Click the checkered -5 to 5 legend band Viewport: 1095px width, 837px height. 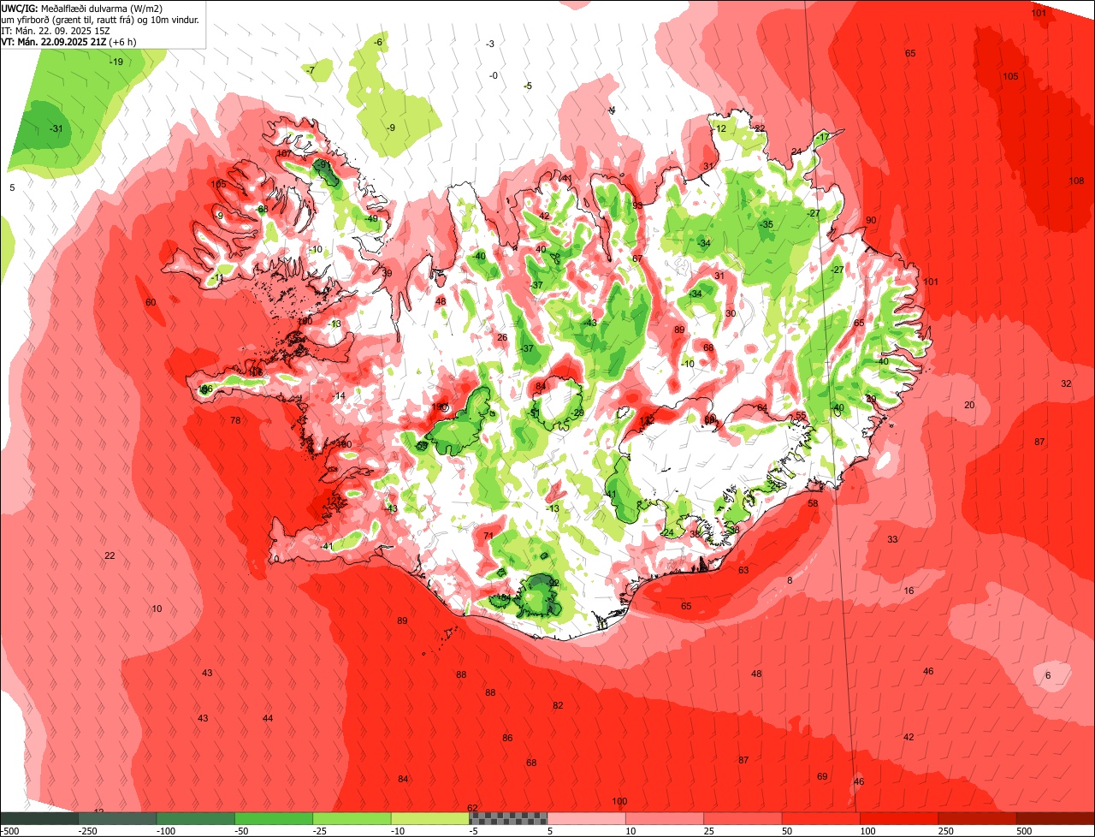point(508,818)
